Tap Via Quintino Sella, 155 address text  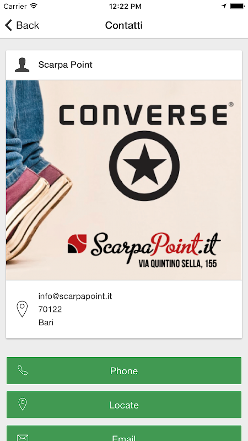(x=177, y=263)
